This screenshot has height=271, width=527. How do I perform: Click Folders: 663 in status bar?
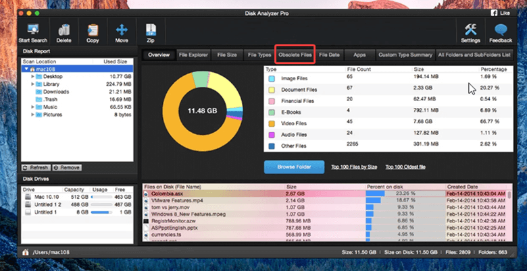493,252
